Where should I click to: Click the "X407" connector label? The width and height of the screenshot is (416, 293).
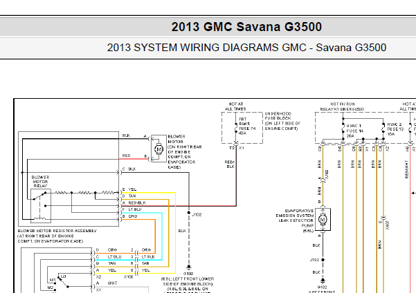388,225
